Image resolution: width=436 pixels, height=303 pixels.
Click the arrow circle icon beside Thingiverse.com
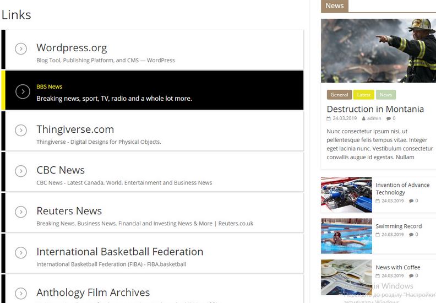click(x=21, y=130)
